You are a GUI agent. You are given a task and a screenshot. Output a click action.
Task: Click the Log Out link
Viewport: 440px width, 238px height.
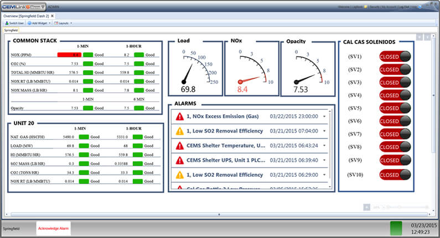tap(403, 7)
